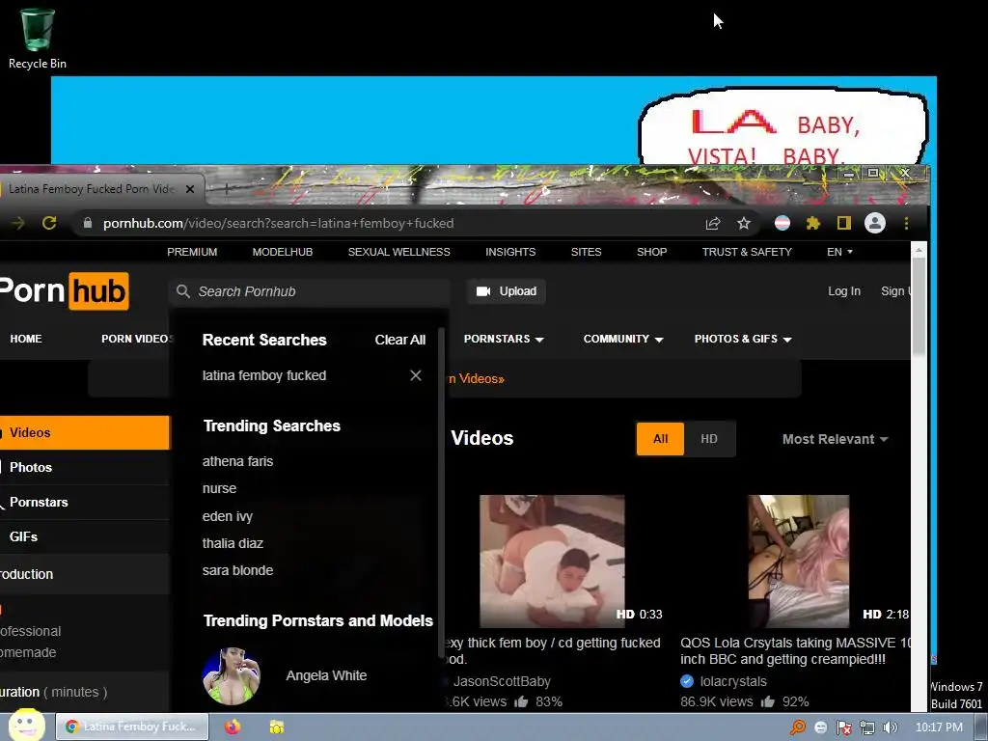Viewport: 988px width, 741px height.
Task: Open the striped flag extension icon
Action: pos(782,223)
